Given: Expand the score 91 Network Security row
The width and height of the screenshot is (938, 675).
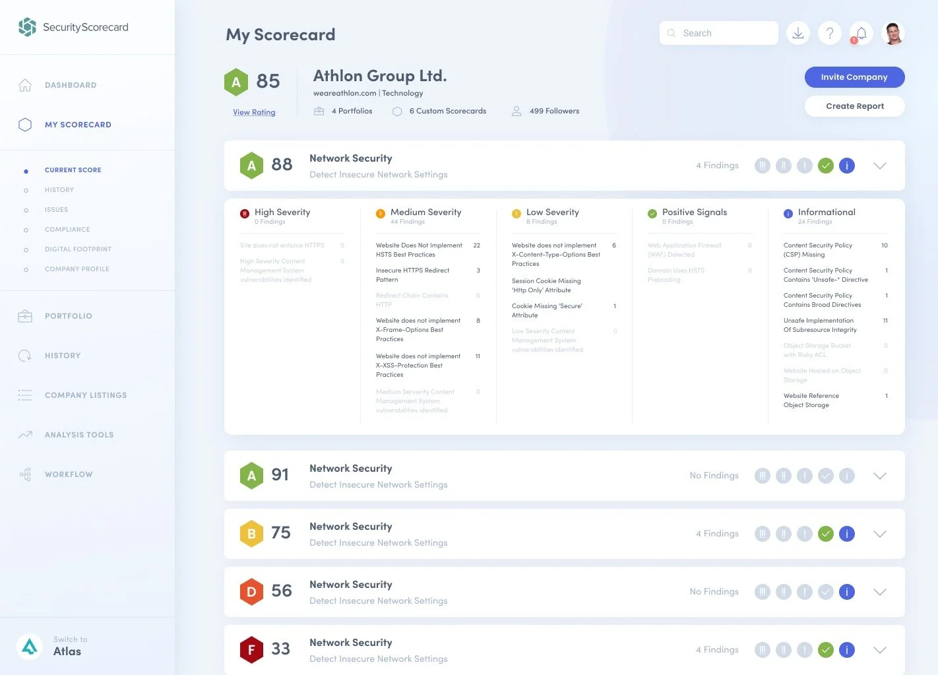Looking at the screenshot, I should (880, 476).
